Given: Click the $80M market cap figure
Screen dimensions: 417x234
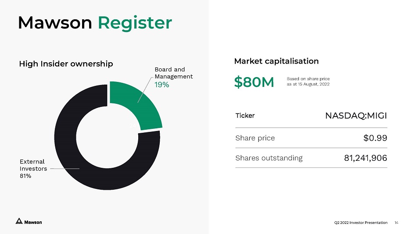Looking at the screenshot, I should 255,82.
